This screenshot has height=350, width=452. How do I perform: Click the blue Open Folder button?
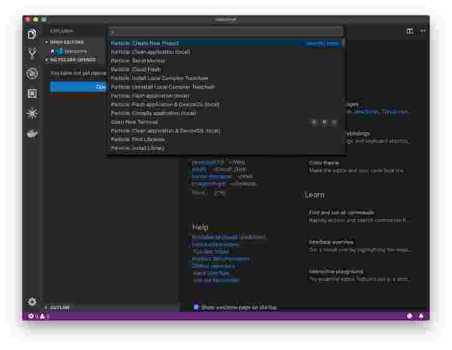78,87
